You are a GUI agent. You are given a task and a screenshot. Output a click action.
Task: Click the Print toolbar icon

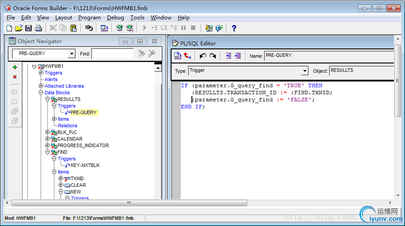pyautogui.click(x=38, y=28)
